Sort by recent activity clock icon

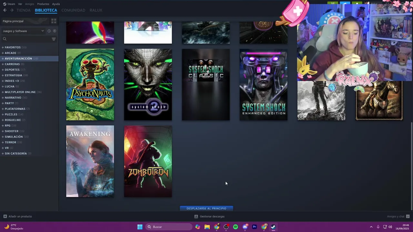click(x=49, y=31)
